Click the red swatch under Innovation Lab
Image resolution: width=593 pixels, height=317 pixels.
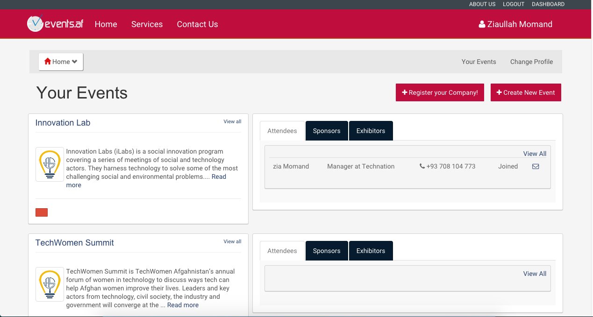[42, 213]
